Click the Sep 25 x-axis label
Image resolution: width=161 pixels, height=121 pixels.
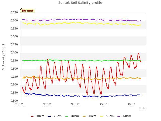[x=48, y=104]
